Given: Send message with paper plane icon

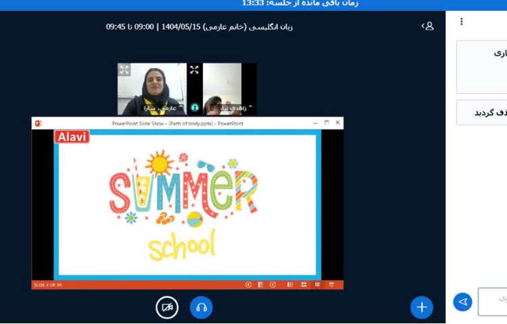Looking at the screenshot, I should coord(462,302).
